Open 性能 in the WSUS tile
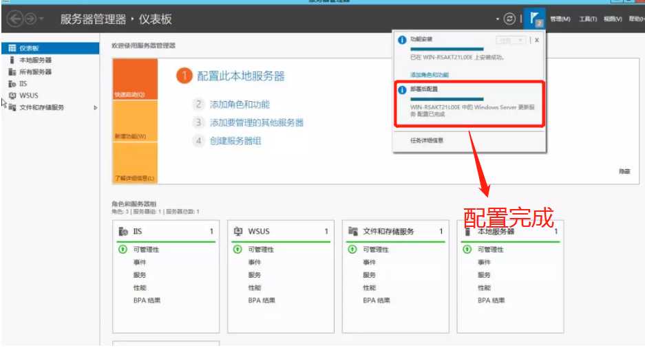645x350 pixels. [254, 287]
